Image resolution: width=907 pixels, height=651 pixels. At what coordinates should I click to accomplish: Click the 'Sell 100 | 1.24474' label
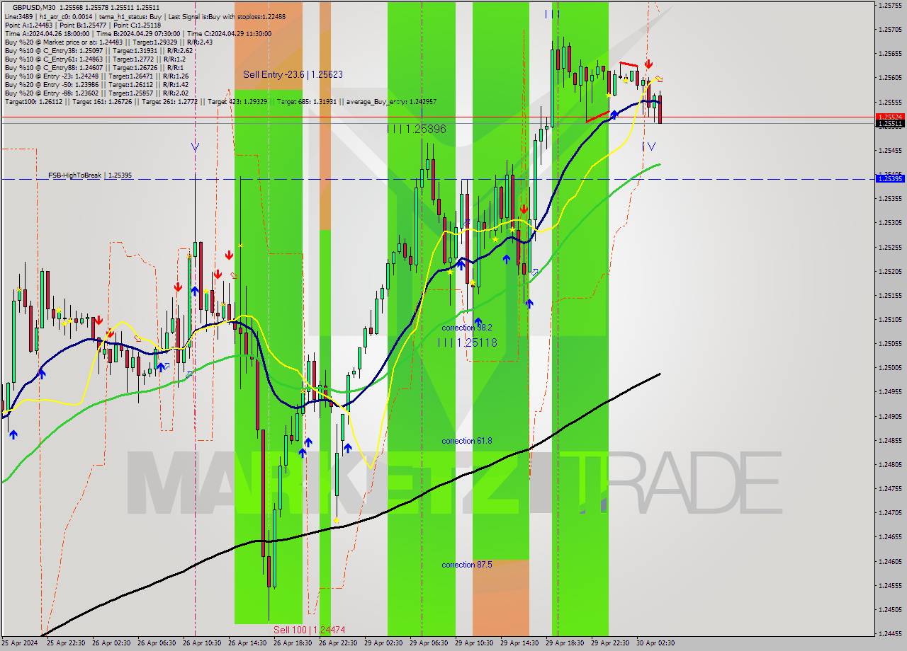[309, 630]
